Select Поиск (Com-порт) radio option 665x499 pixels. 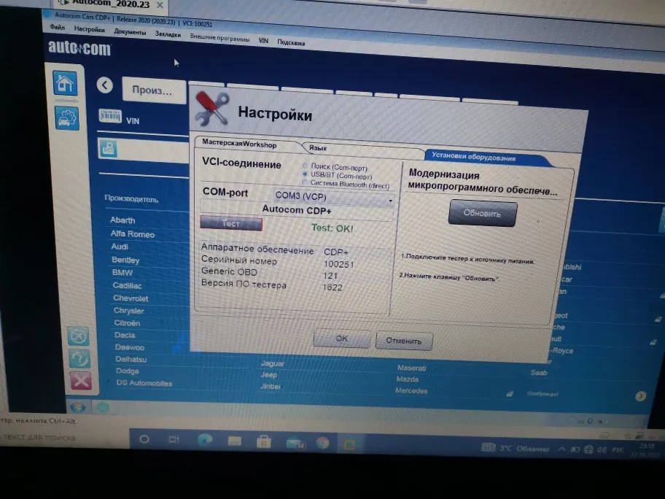click(x=305, y=165)
